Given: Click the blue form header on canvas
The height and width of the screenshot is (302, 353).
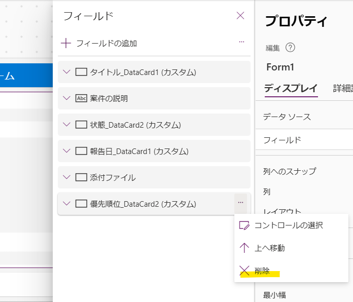Looking at the screenshot, I should 26,75.
